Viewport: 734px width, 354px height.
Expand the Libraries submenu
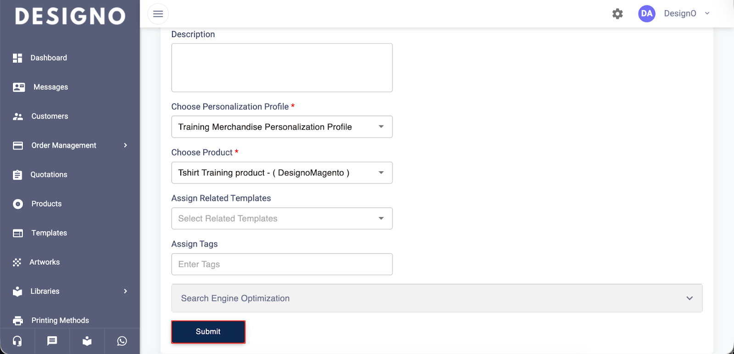(125, 291)
